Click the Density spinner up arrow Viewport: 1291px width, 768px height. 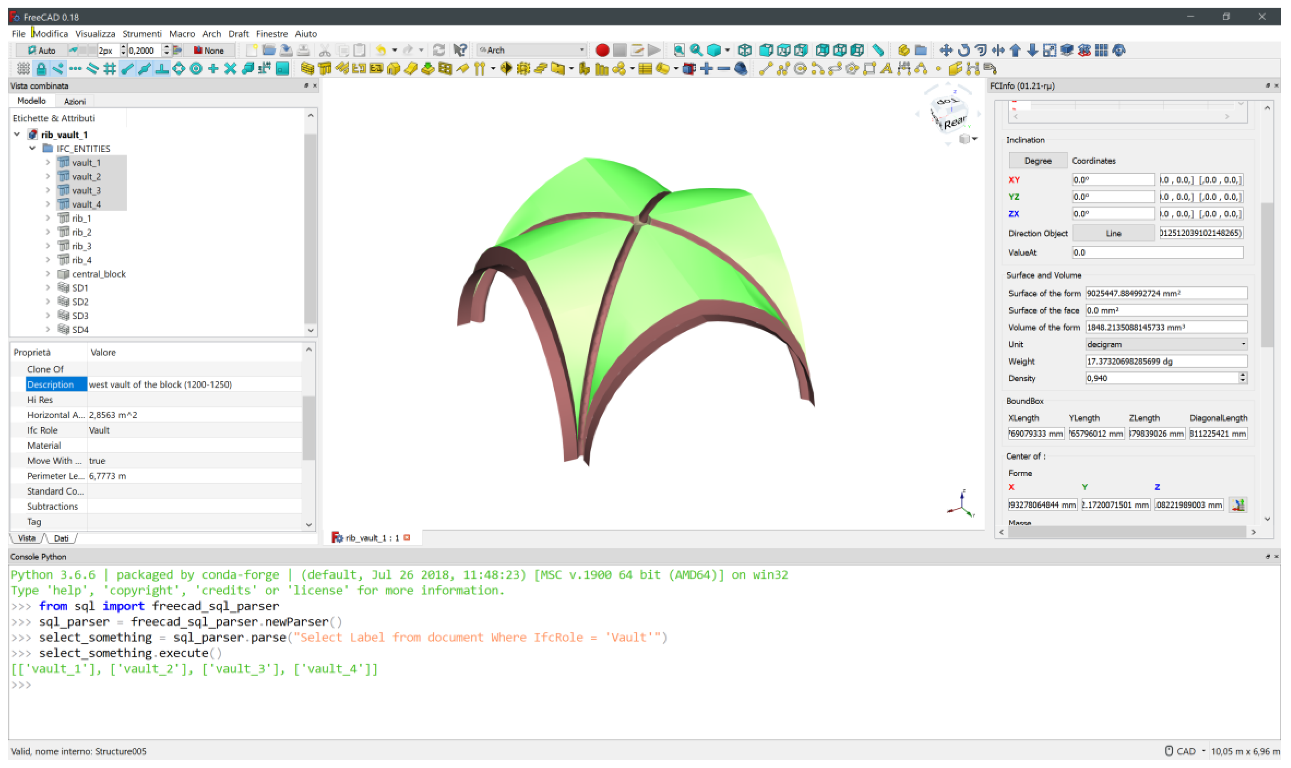coord(1242,375)
